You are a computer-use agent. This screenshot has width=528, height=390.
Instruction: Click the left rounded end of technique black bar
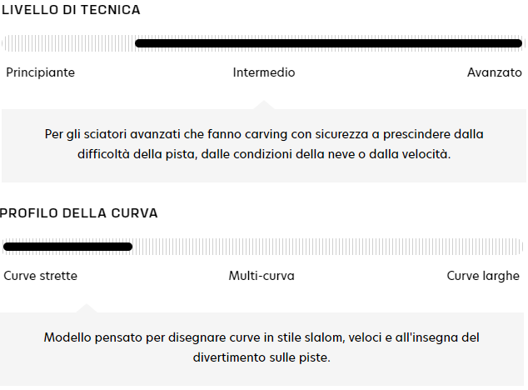pos(139,43)
